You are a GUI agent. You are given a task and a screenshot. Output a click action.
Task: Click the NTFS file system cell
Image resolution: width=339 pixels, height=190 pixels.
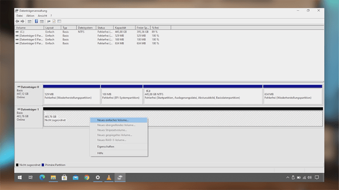pyautogui.click(x=81, y=32)
